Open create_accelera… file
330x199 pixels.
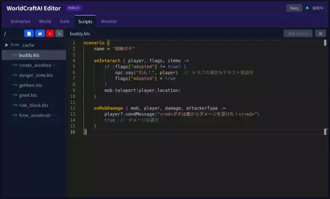pos(34,65)
